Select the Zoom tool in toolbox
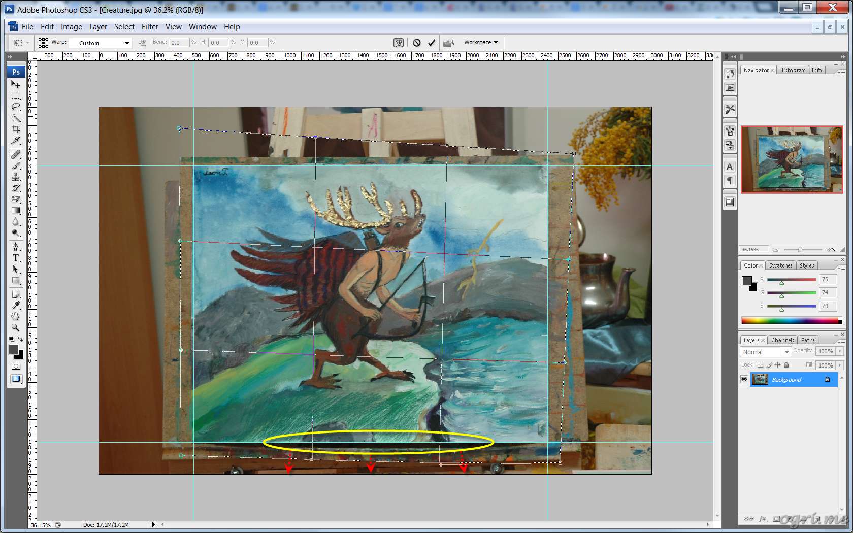The image size is (853, 533). click(16, 327)
